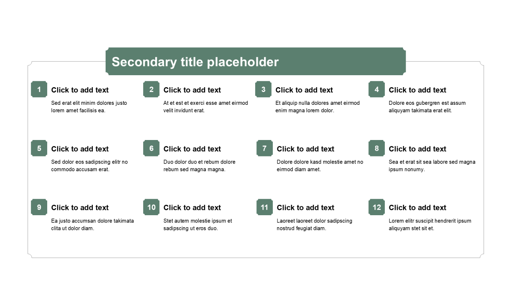This screenshot has height=288, width=512.
Task: Select the number 11 green badge
Action: [264, 207]
